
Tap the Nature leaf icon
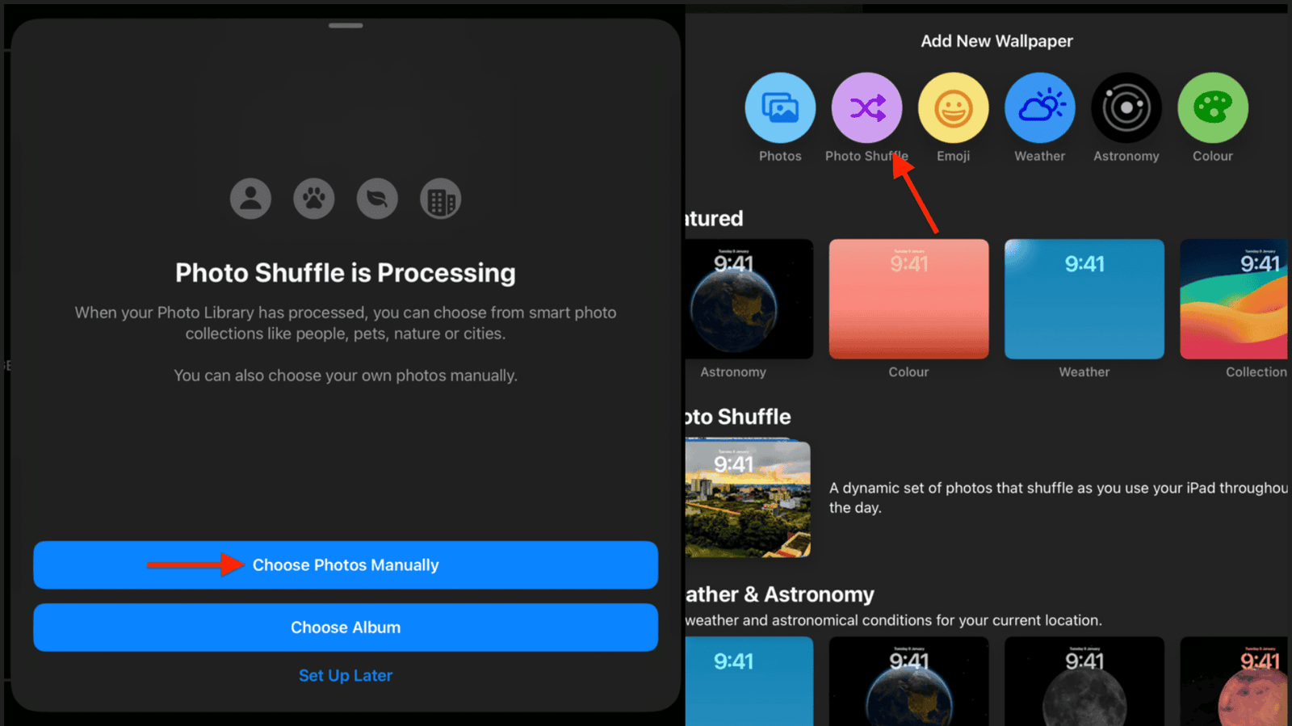point(377,199)
